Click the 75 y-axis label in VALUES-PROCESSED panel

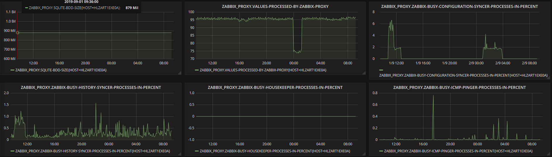[192, 51]
